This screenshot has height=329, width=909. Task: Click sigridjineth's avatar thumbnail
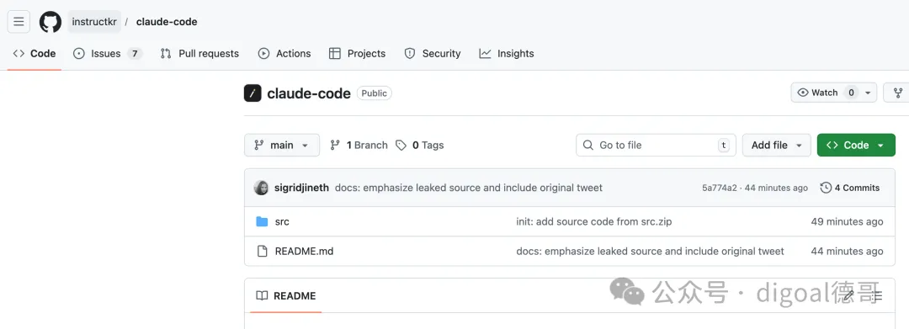(262, 188)
